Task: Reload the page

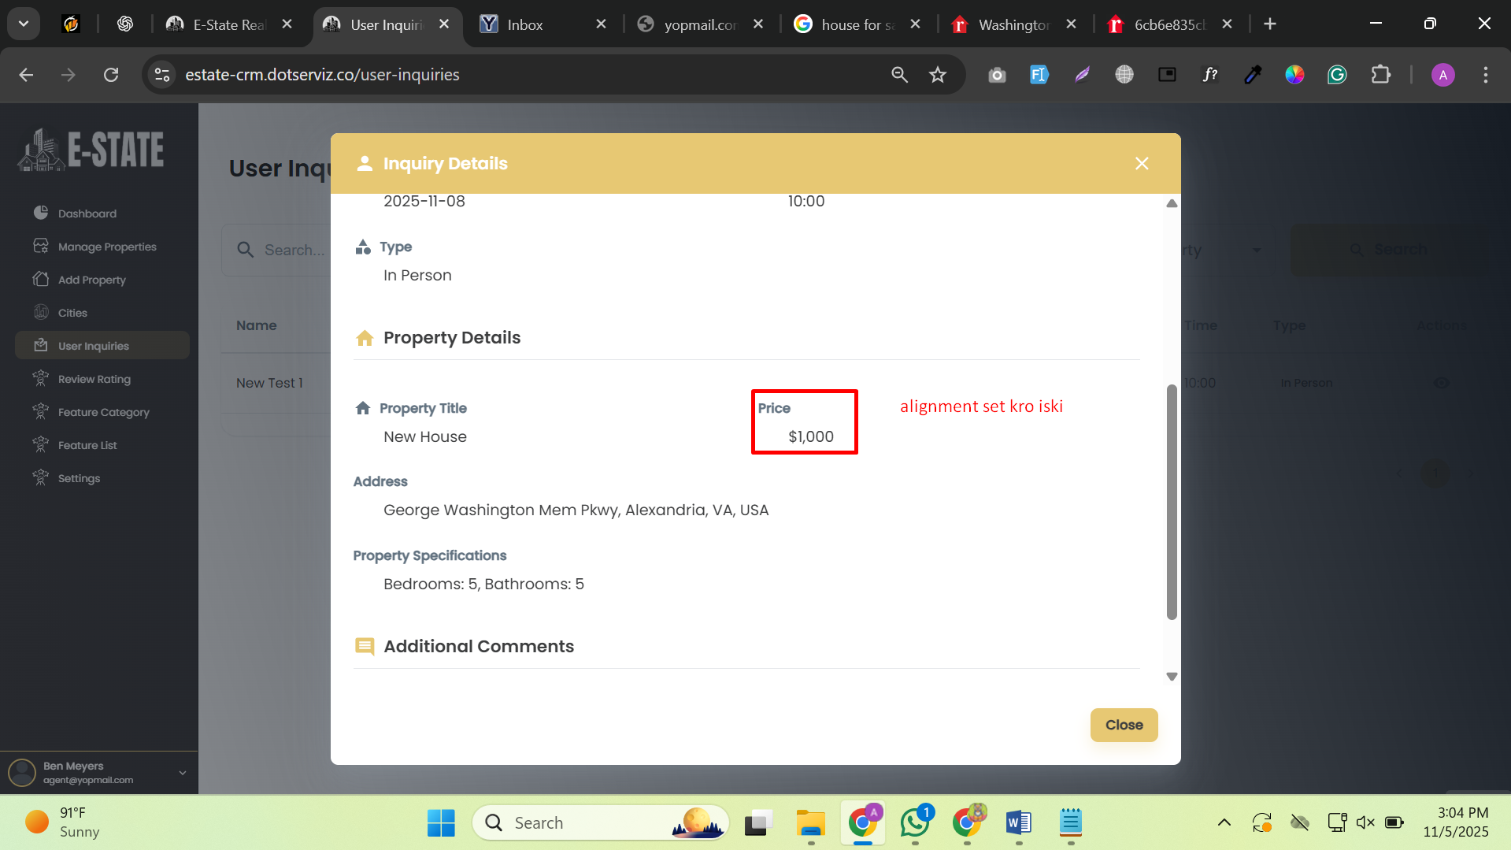Action: tap(111, 75)
